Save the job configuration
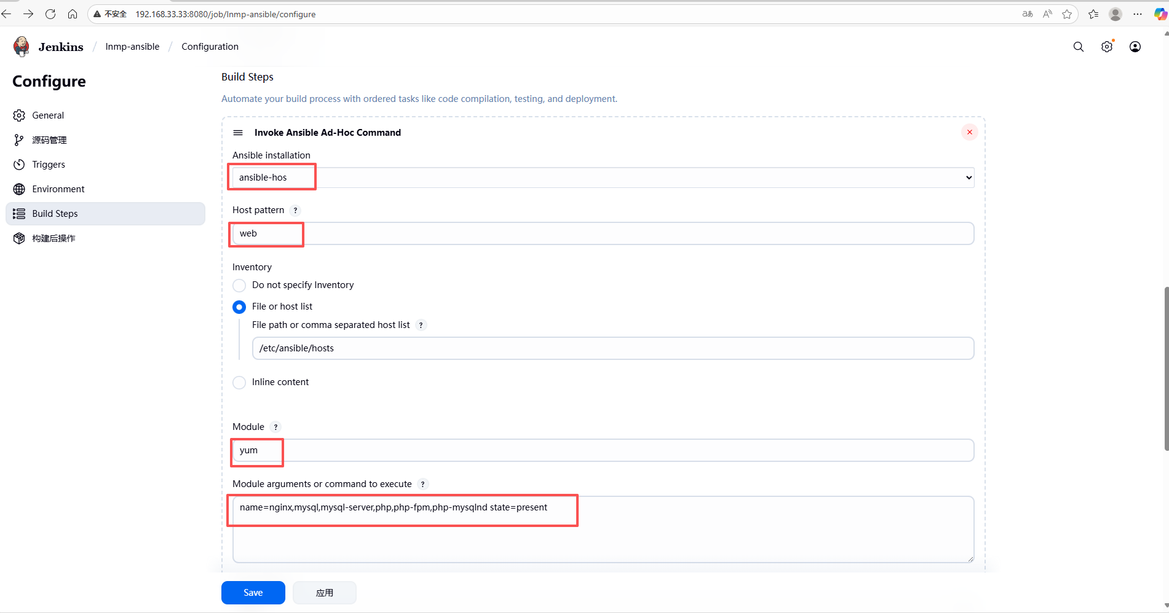The image size is (1169, 613). point(253,593)
